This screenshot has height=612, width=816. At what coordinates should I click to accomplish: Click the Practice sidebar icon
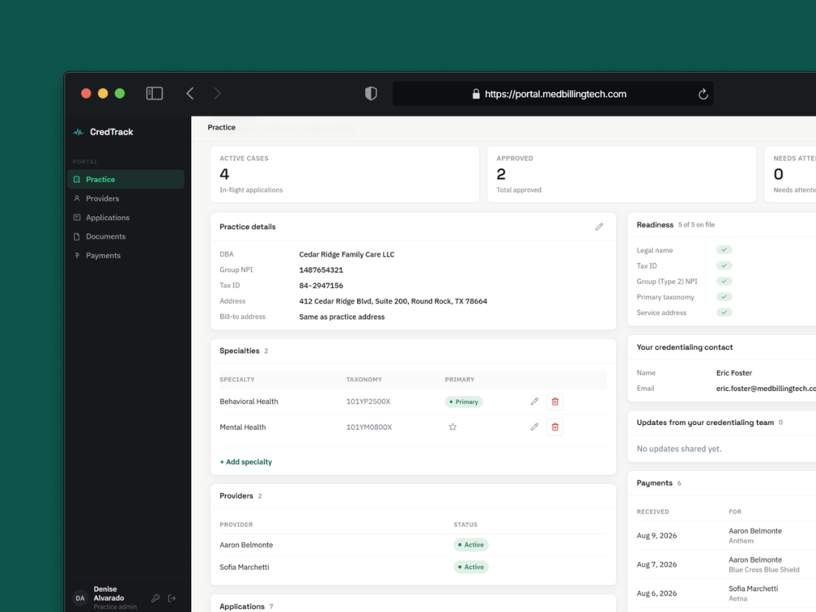pos(77,179)
